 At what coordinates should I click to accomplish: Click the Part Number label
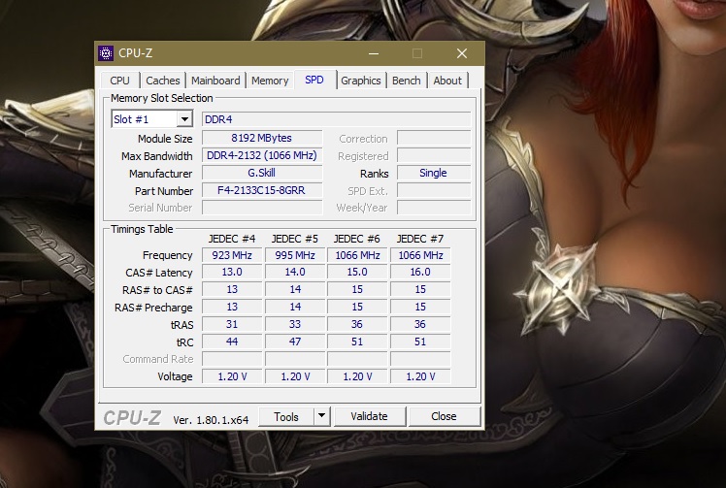coord(163,191)
